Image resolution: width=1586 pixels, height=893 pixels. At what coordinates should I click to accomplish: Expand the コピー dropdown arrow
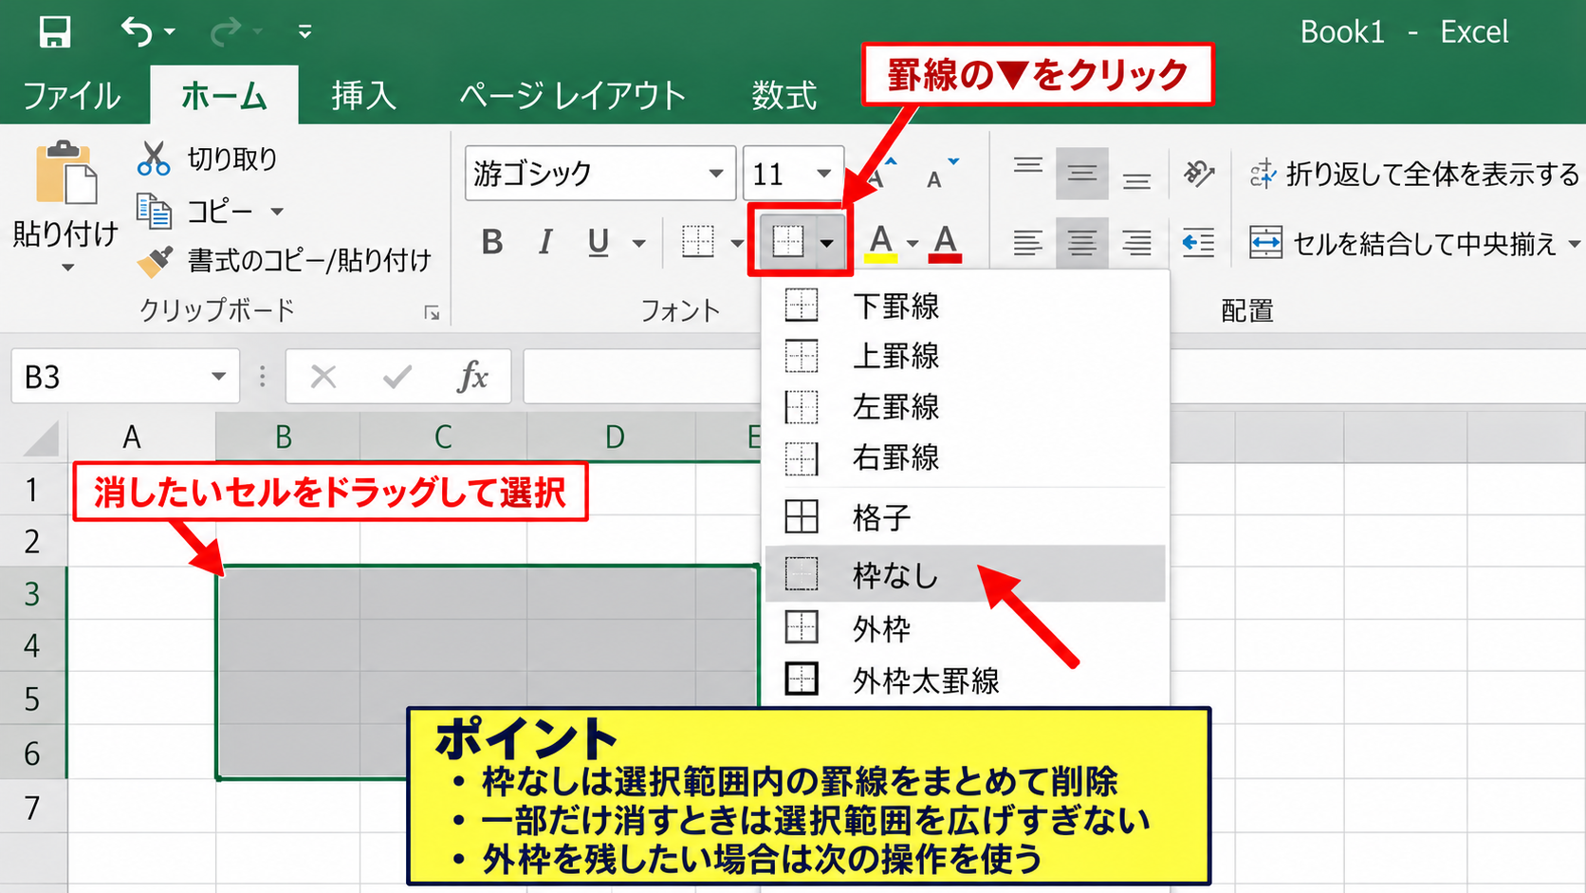[277, 211]
